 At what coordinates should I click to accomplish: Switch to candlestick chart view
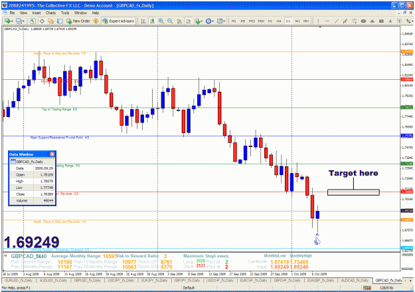click(x=152, y=21)
